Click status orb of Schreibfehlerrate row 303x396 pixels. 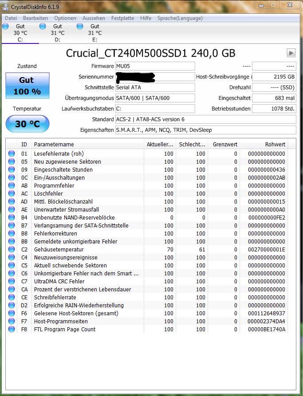[x=12, y=297]
